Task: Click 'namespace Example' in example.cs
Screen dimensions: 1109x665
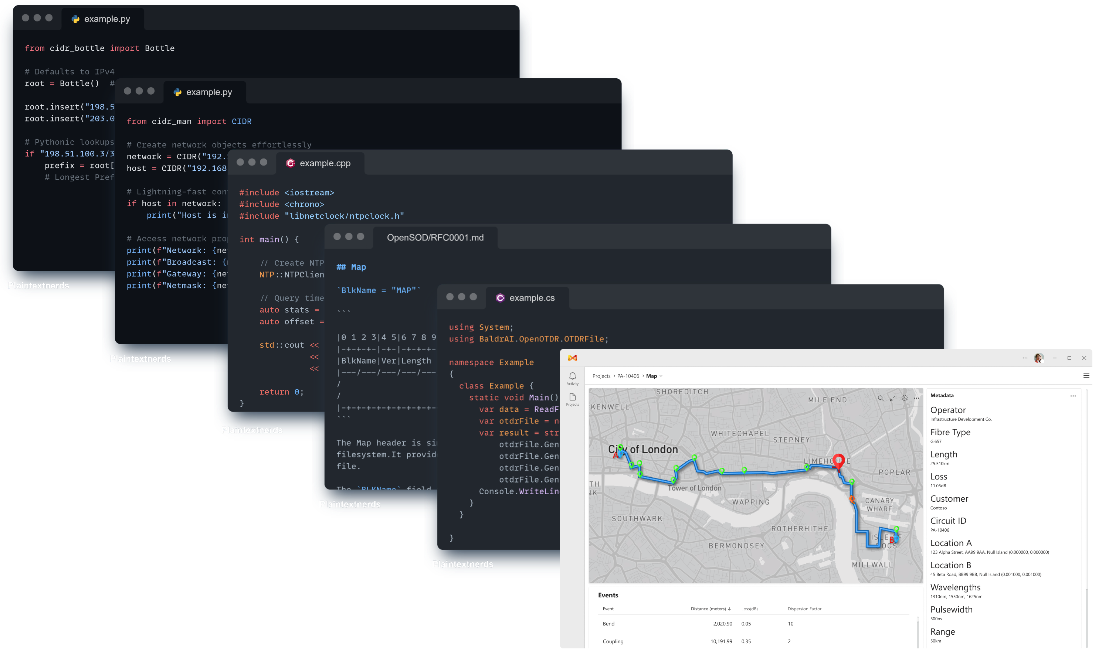Action: (x=491, y=362)
